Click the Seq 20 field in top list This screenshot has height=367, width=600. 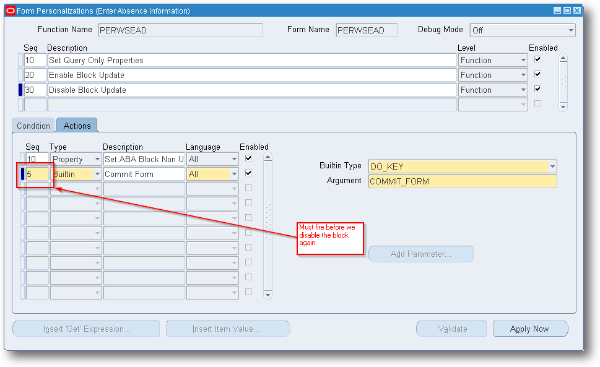[35, 75]
